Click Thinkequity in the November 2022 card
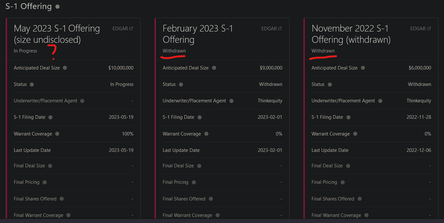The width and height of the screenshot is (444, 223). tap(419, 101)
